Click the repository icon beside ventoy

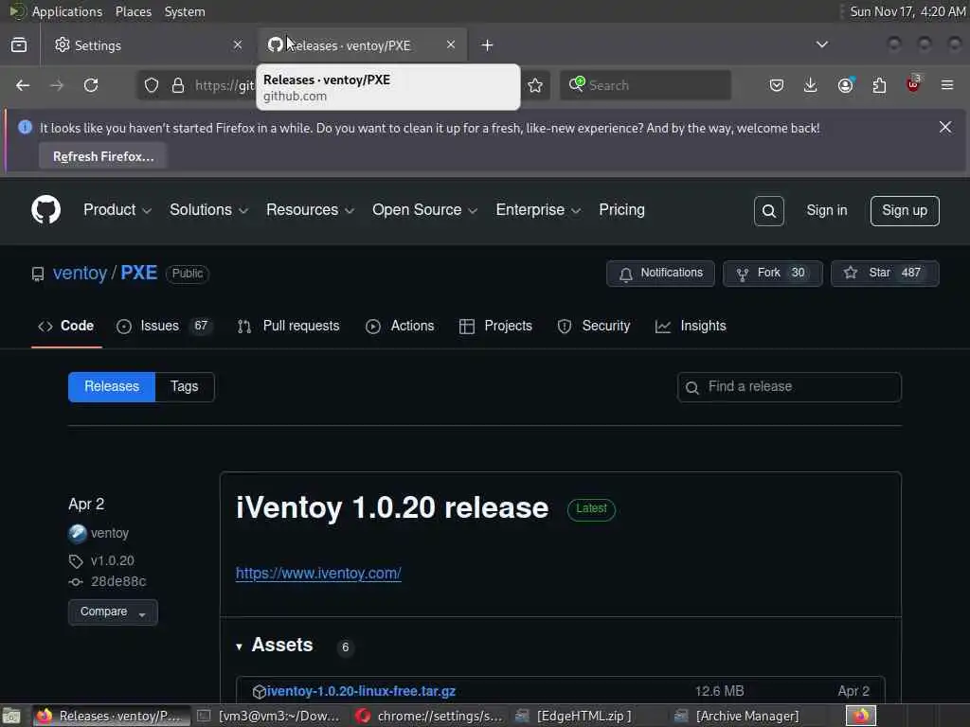pos(38,274)
